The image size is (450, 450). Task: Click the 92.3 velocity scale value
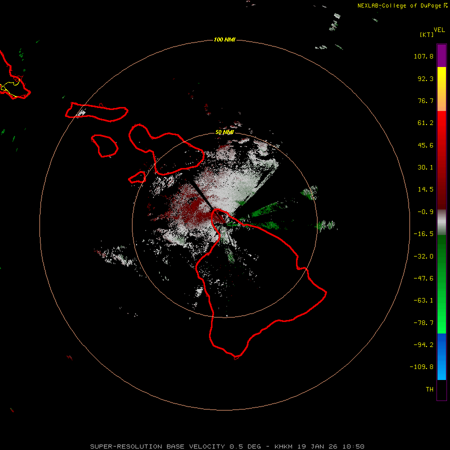[425, 78]
